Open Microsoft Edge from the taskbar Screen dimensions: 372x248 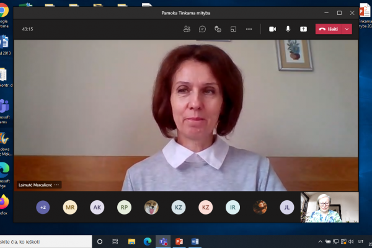(x=148, y=242)
